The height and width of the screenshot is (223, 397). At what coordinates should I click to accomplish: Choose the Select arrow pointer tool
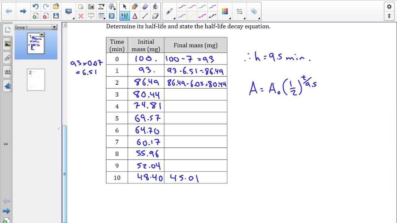coord(125,7)
